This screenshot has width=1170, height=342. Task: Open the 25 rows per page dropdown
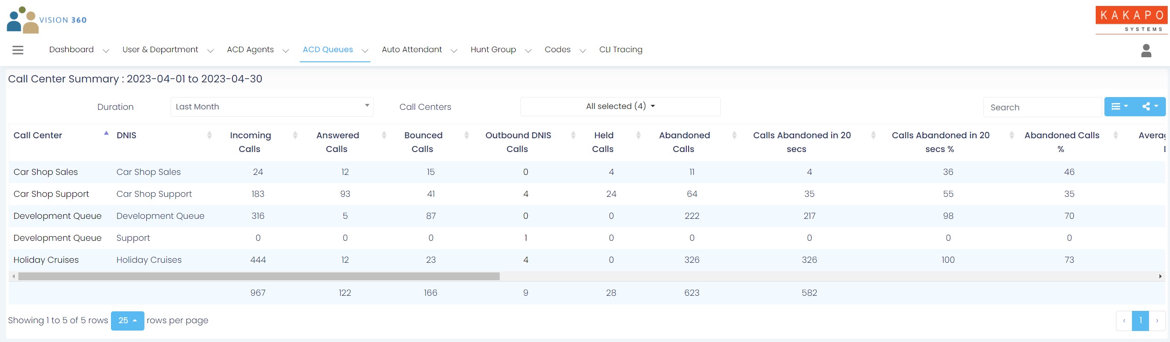127,321
